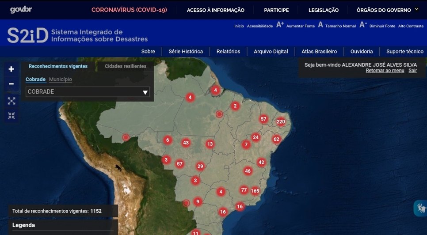This screenshot has width=427, height=235.
Task: Click Retornar ao menu link
Action: [385, 71]
